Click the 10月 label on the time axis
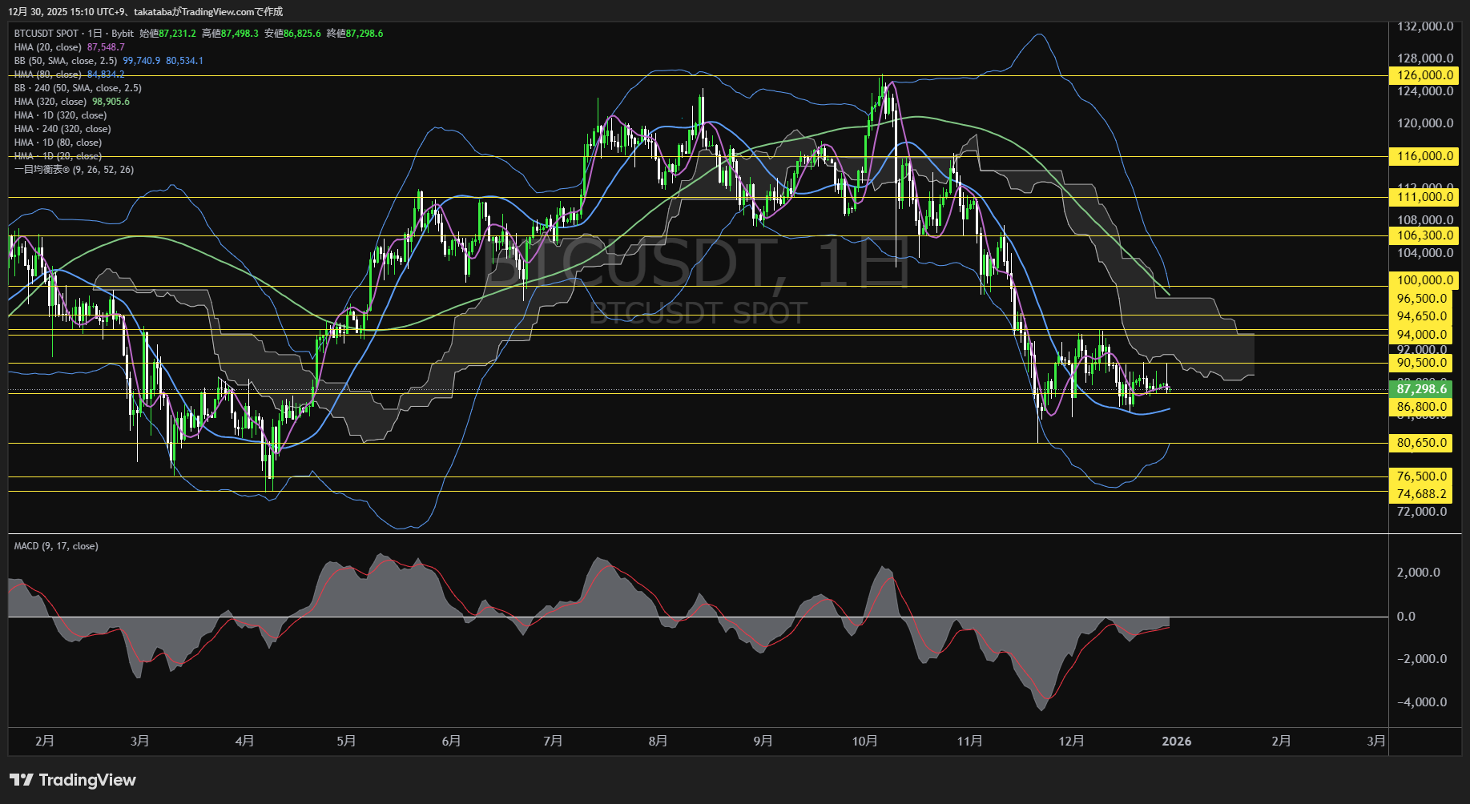 [x=864, y=742]
